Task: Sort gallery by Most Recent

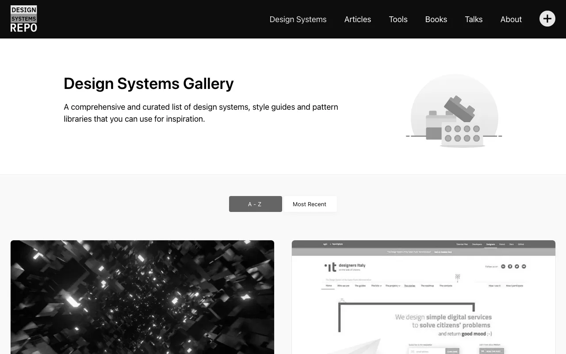Action: (310, 204)
